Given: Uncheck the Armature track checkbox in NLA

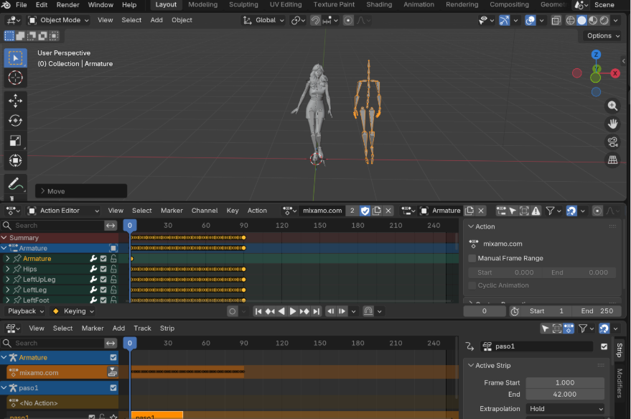Looking at the screenshot, I should (x=113, y=357).
